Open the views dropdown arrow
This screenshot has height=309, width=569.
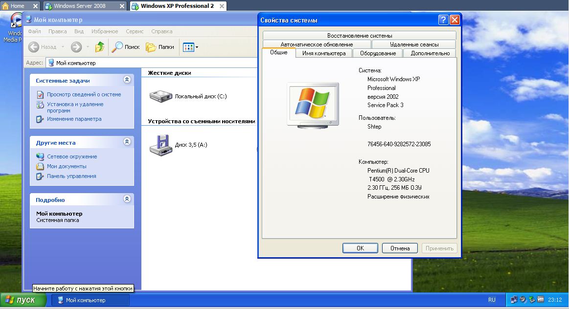tap(197, 47)
